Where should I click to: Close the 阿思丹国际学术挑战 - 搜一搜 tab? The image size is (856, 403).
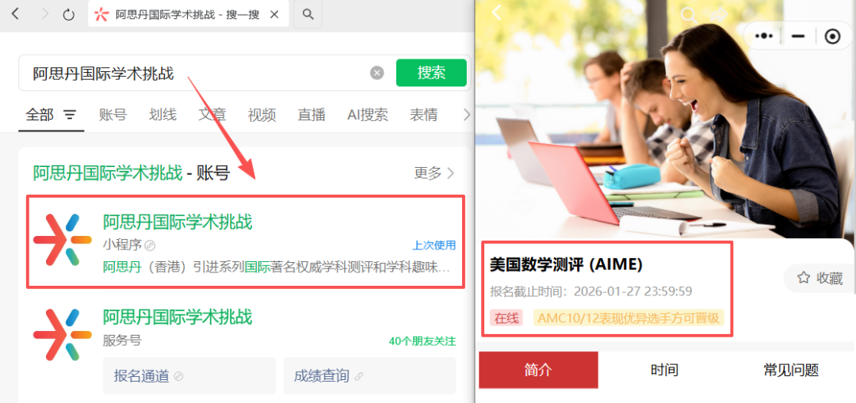point(274,15)
